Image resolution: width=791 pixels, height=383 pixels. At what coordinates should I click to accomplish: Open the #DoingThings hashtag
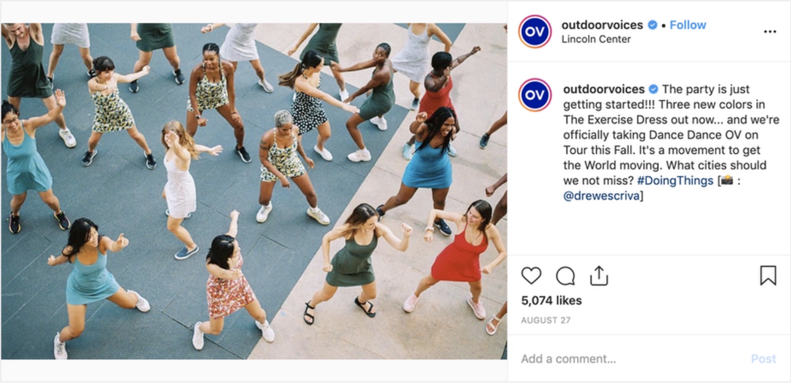point(675,180)
